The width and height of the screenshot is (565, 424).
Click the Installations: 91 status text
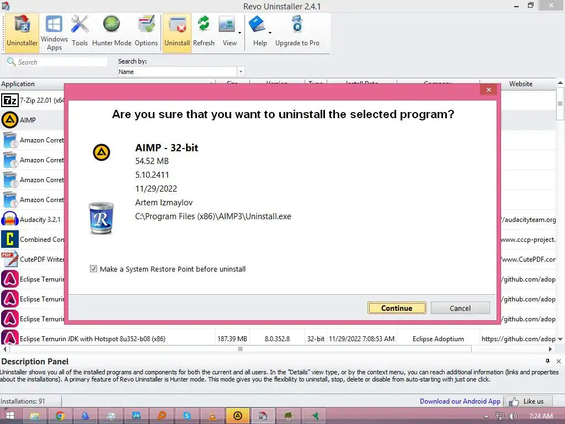23,401
